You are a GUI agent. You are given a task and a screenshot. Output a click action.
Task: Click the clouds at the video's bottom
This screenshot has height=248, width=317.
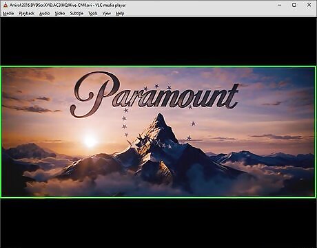pos(158,183)
